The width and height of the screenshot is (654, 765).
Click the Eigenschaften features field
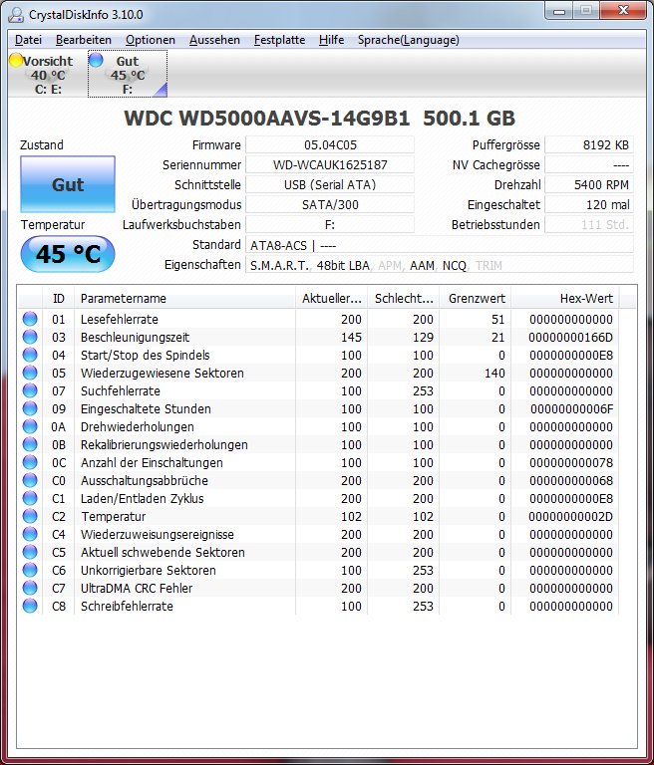click(440, 265)
